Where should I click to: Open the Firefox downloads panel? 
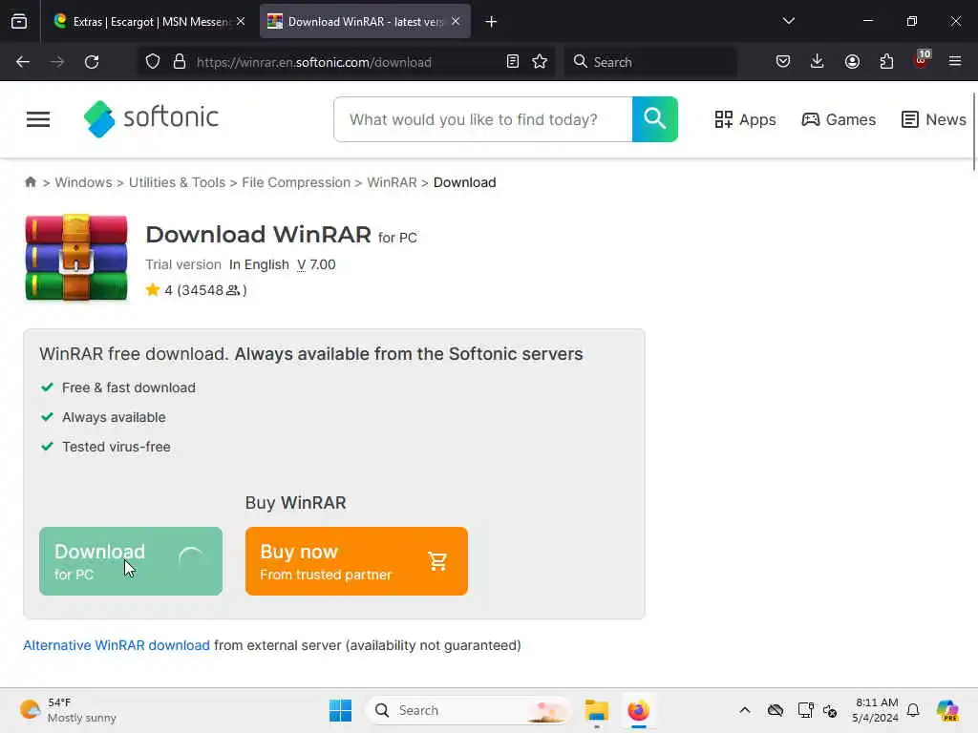(818, 62)
